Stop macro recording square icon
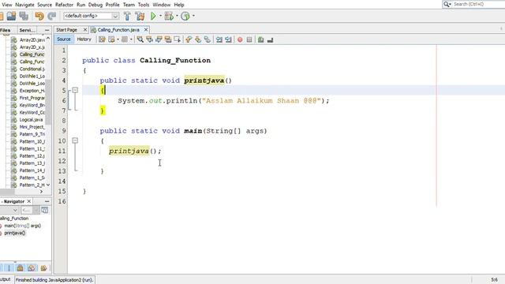The width and height of the screenshot is (505, 284). pyautogui.click(x=249, y=39)
